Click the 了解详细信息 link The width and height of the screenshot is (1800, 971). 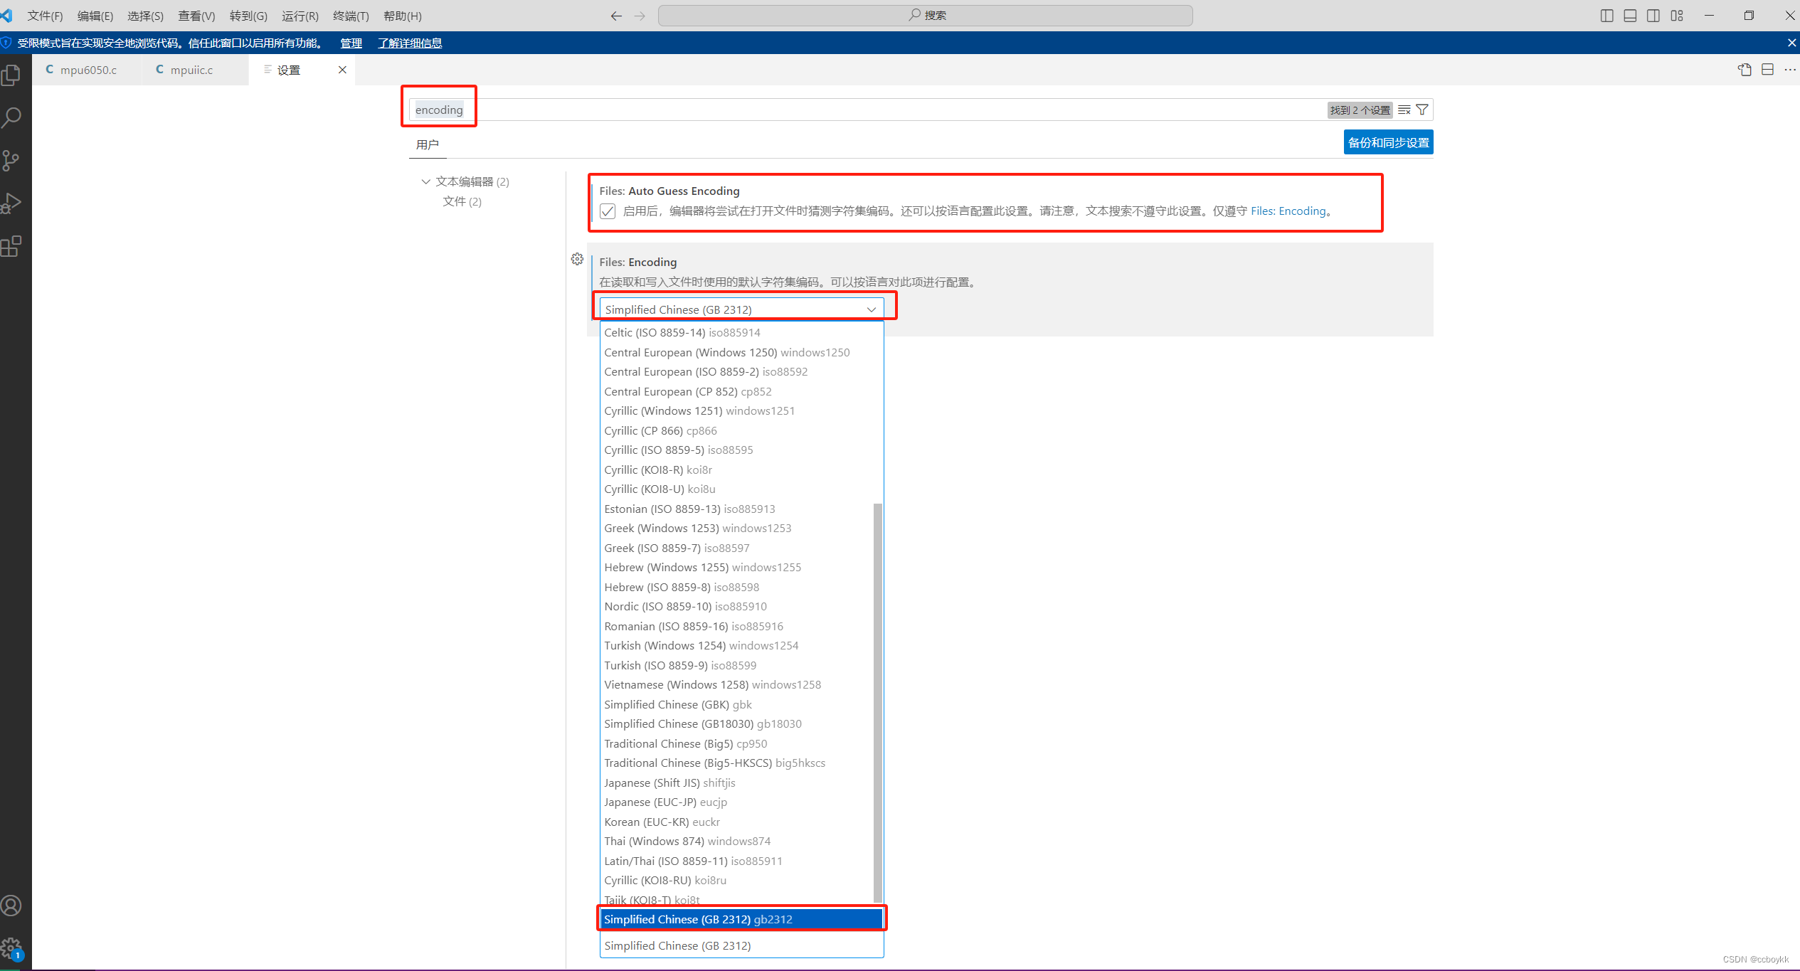[x=411, y=43]
